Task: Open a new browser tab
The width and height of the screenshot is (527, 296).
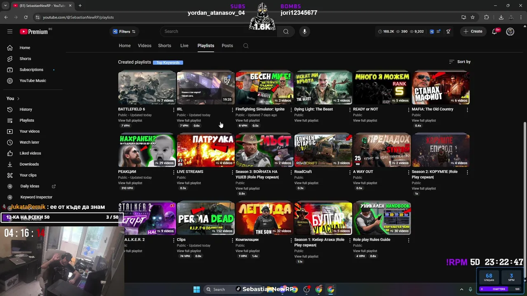Action: [80, 6]
